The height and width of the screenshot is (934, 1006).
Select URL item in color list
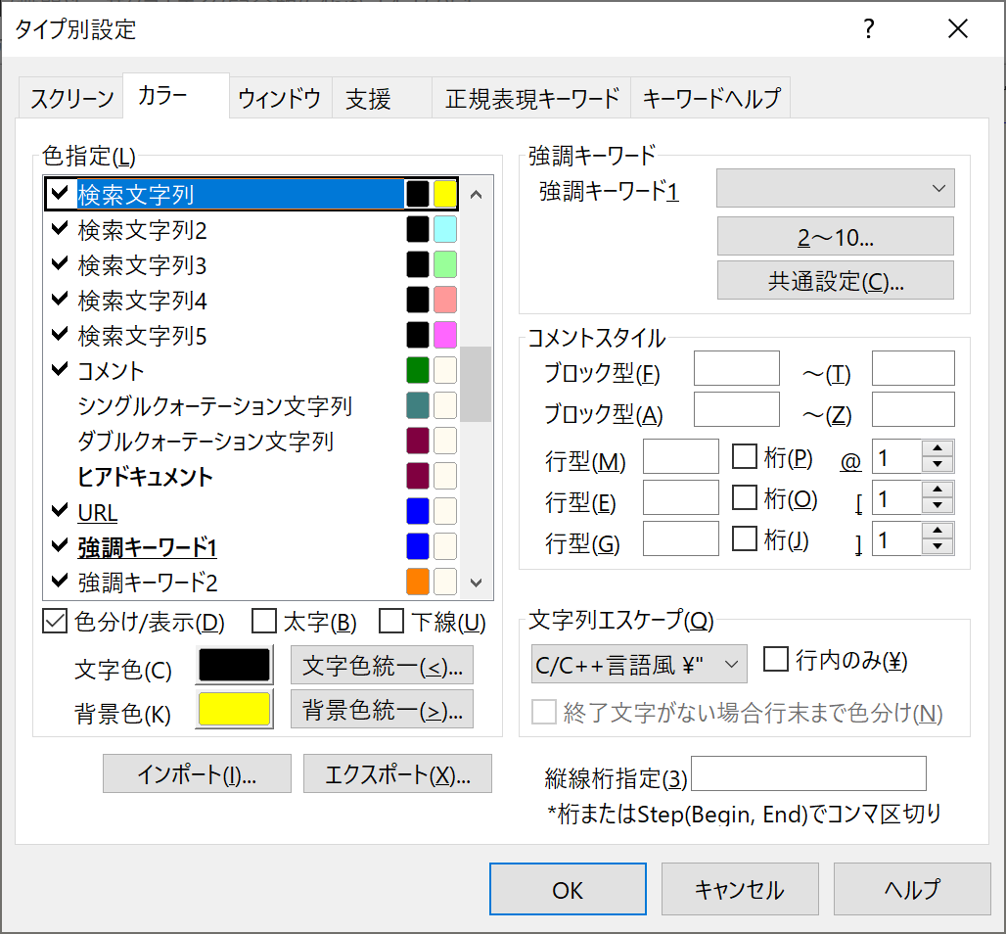pos(251,512)
